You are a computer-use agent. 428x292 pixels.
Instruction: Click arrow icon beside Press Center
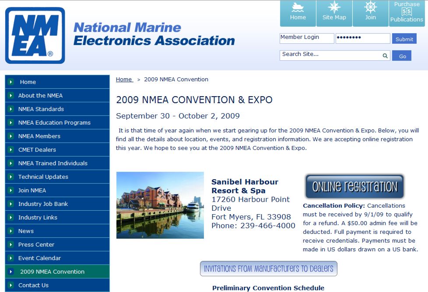coord(11,244)
